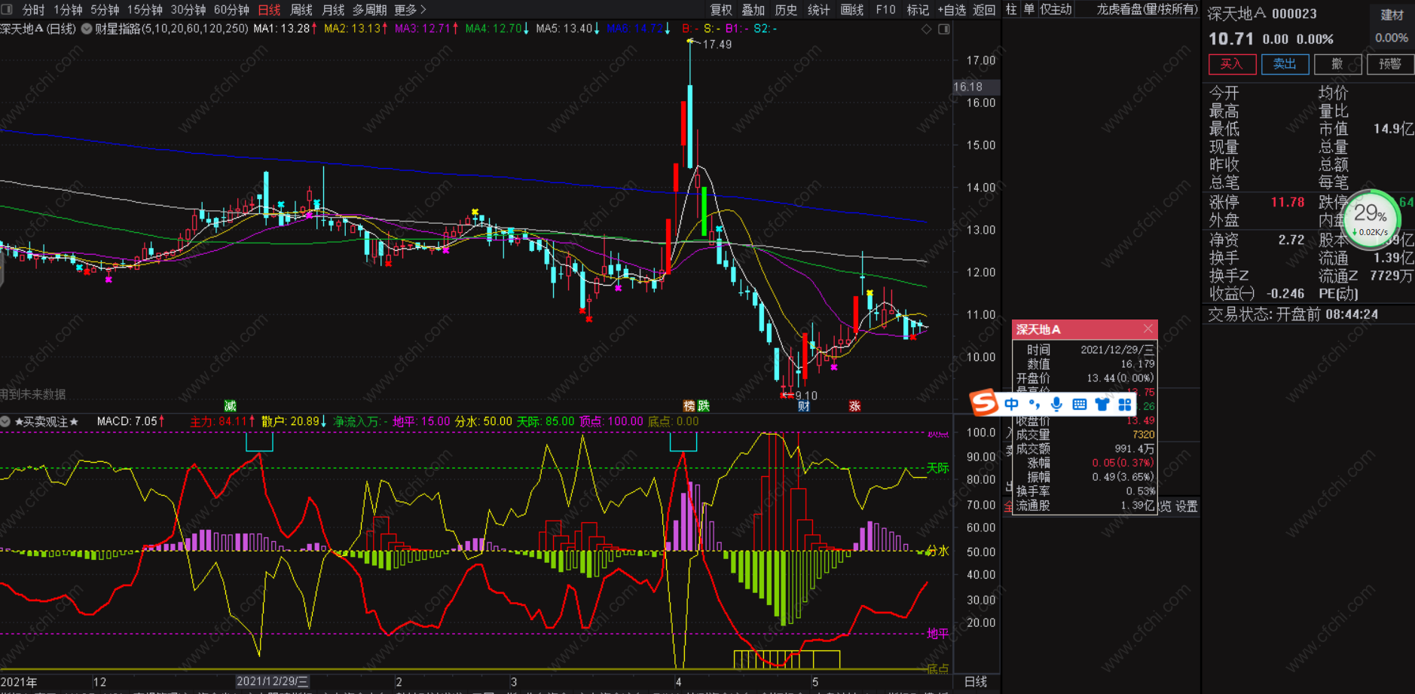Image resolution: width=1415 pixels, height=694 pixels.
Task: Click the 减 signal marker under the chart
Action: pos(231,406)
